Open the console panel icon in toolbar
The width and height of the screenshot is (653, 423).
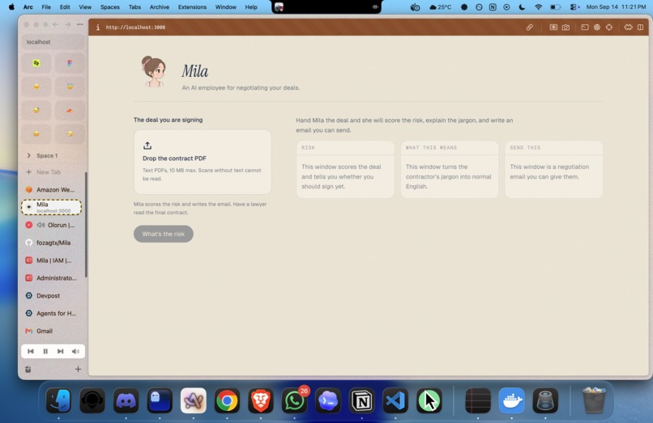pyautogui.click(x=585, y=27)
